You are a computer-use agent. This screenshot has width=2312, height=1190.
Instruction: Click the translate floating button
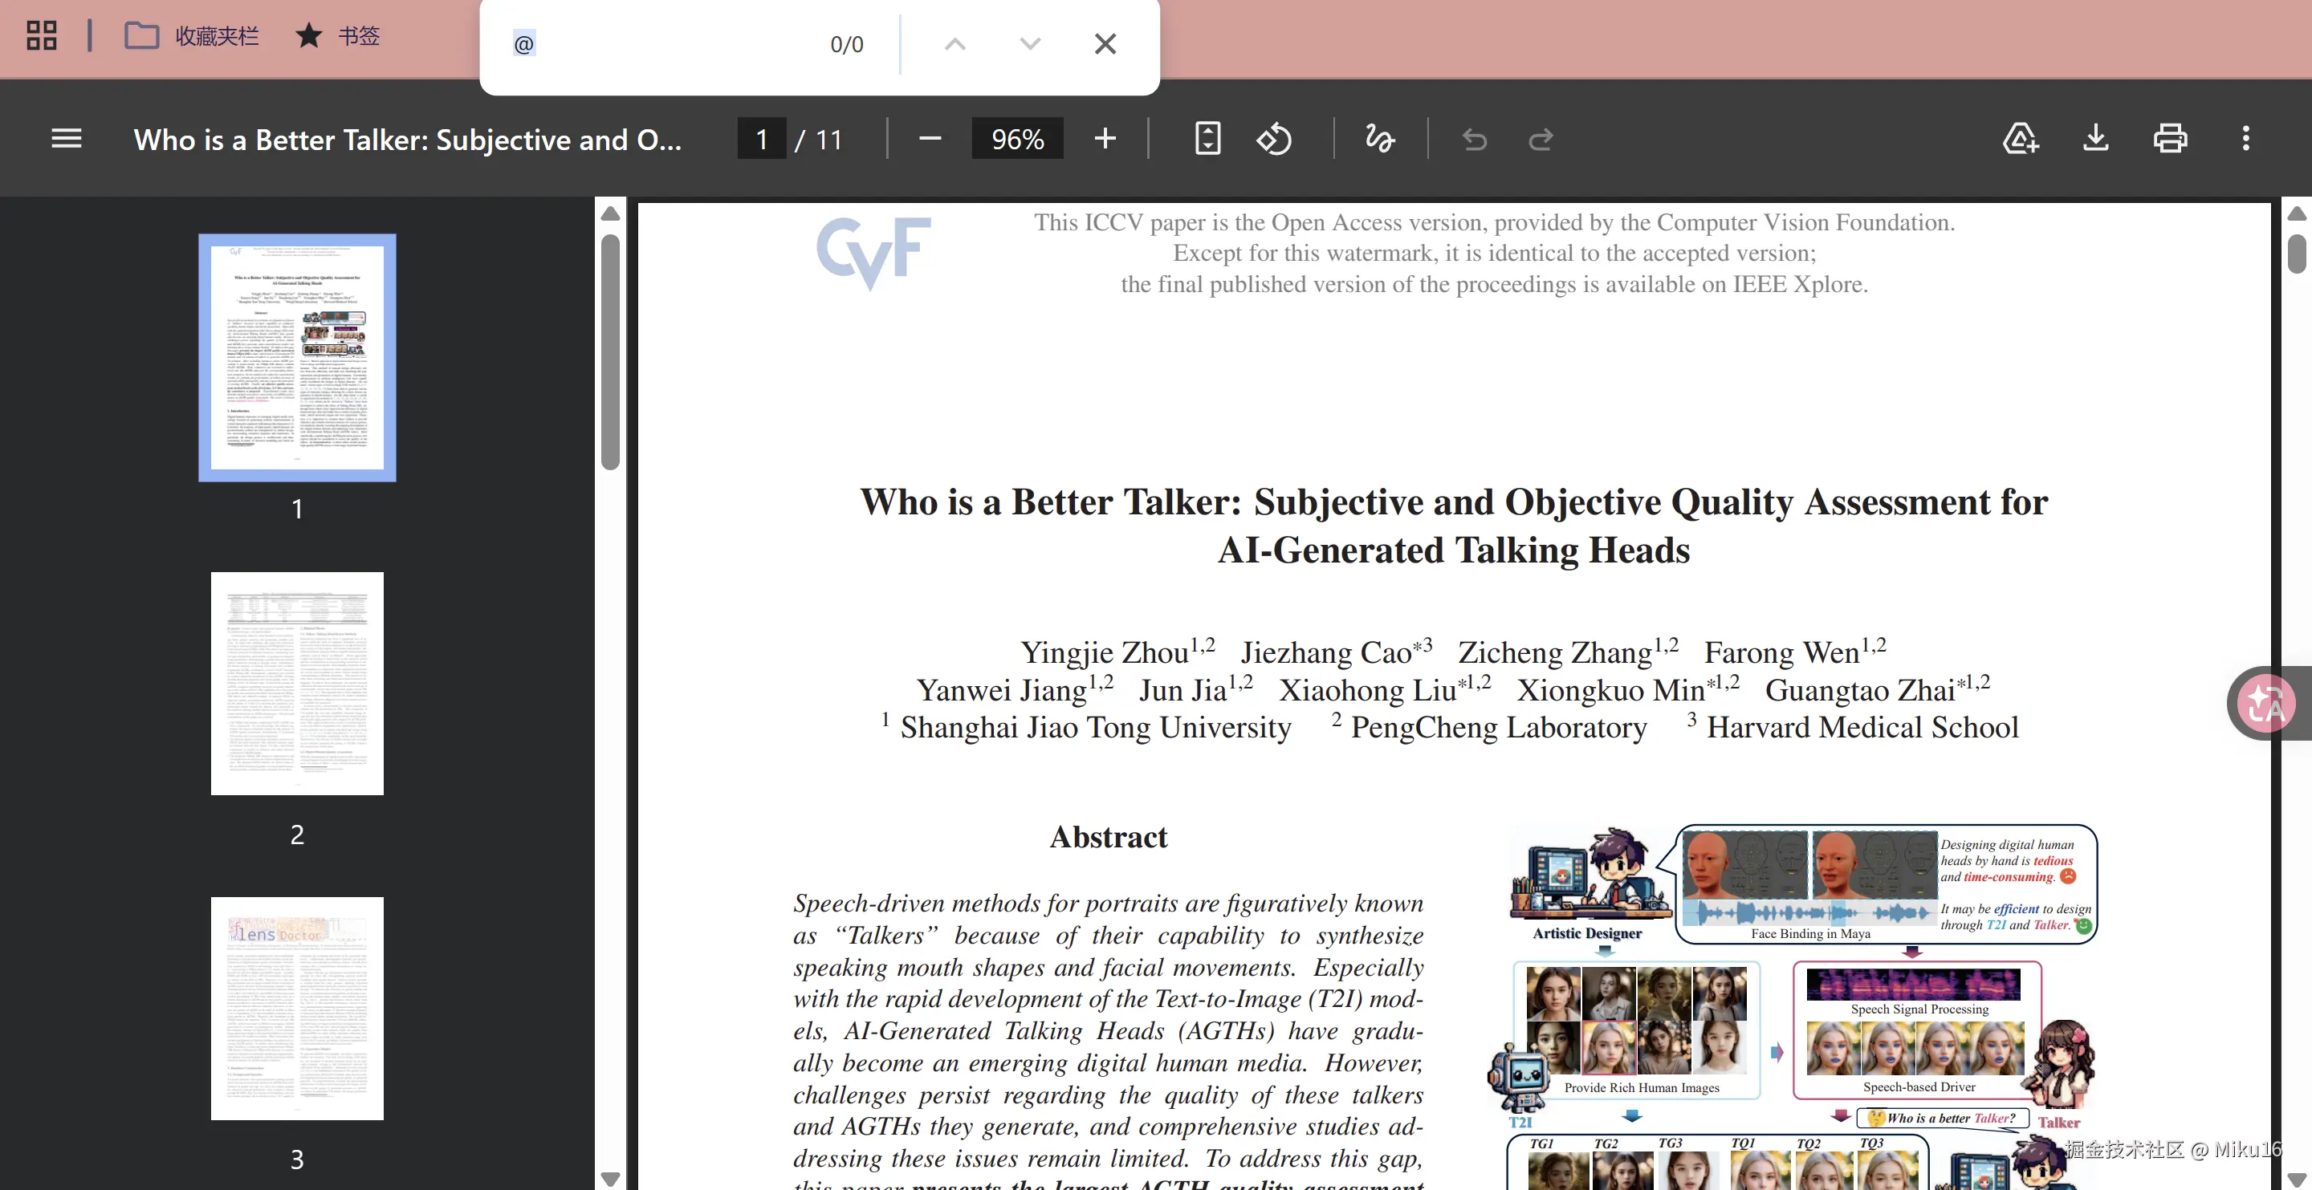(x=2265, y=704)
